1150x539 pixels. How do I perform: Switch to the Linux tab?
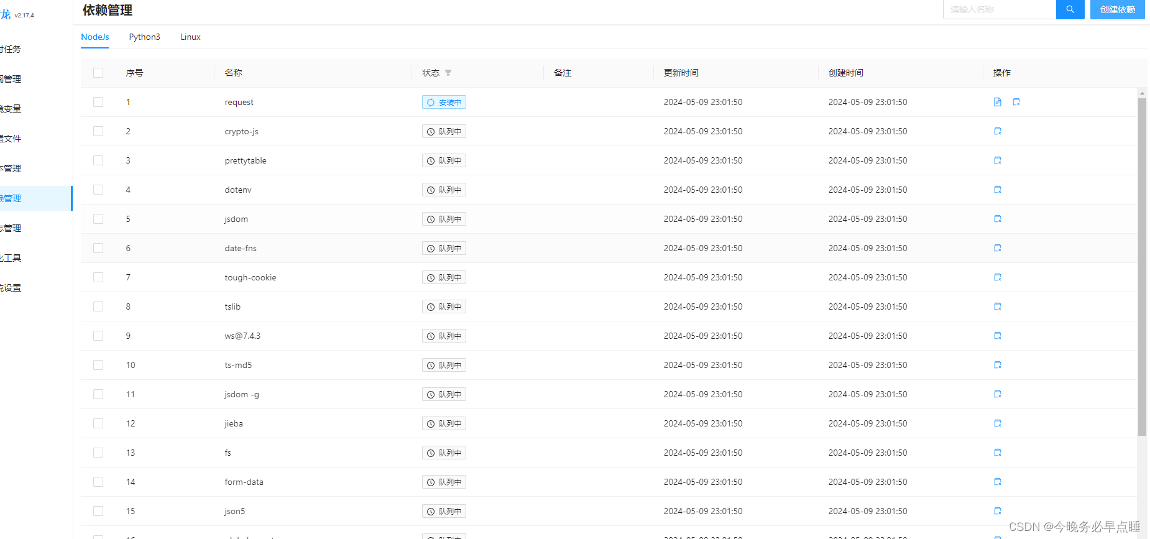click(x=190, y=37)
